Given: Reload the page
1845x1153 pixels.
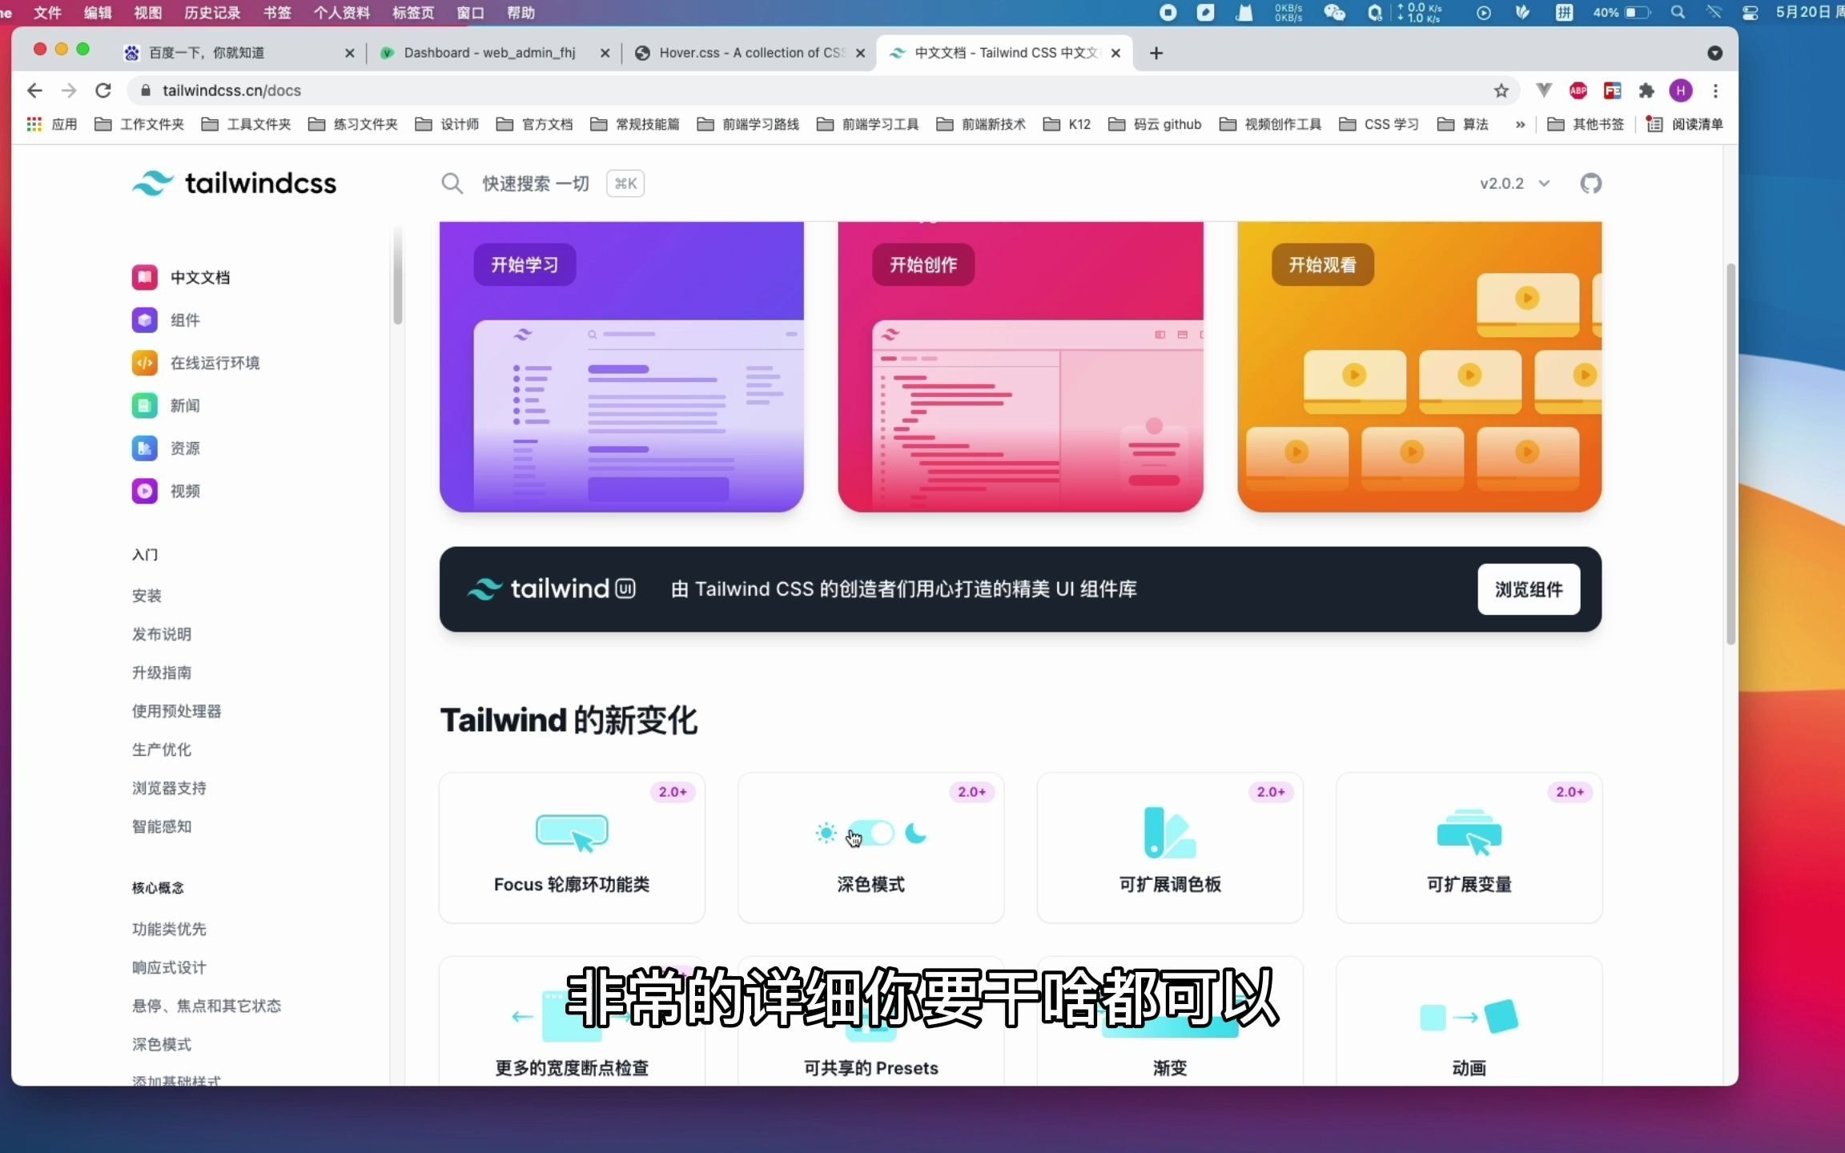Looking at the screenshot, I should (103, 90).
